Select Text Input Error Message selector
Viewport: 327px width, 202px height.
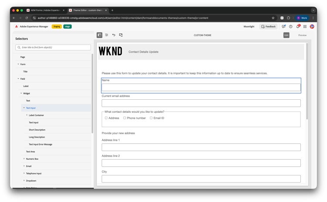point(41,144)
